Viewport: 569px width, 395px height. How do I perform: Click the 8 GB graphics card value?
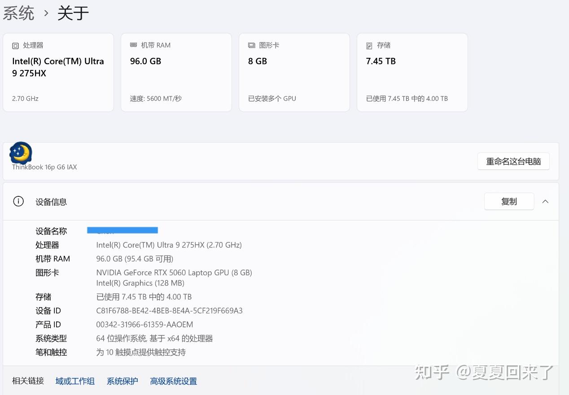pyautogui.click(x=258, y=61)
